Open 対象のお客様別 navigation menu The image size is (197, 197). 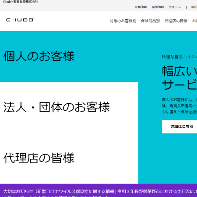pyautogui.click(x=123, y=21)
